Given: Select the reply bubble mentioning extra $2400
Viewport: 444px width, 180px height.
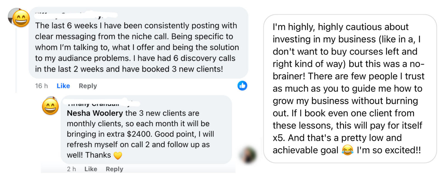Looking at the screenshot, I should pyautogui.click(x=146, y=134).
